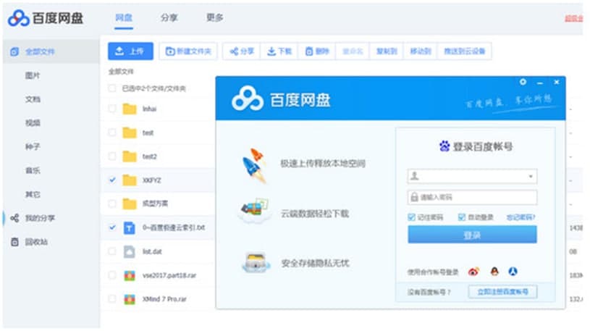Open settings gear in login dialog

[523, 82]
